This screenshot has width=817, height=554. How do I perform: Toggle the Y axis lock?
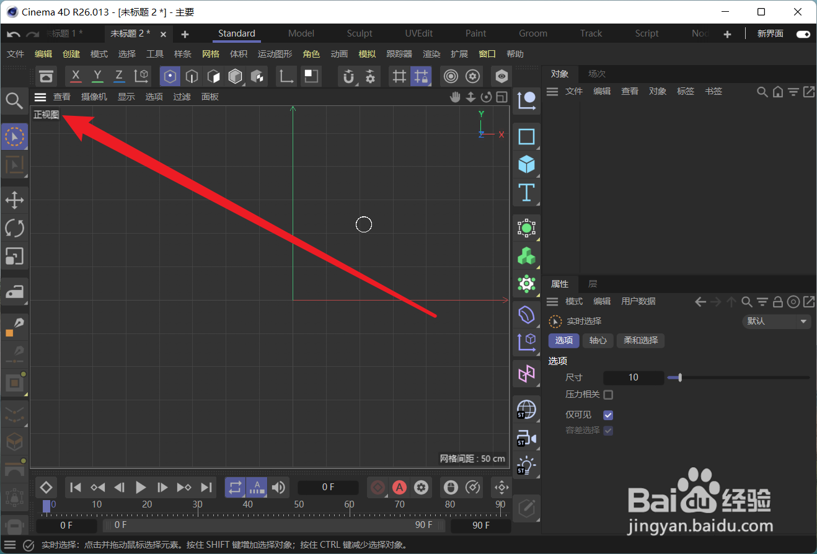(97, 76)
